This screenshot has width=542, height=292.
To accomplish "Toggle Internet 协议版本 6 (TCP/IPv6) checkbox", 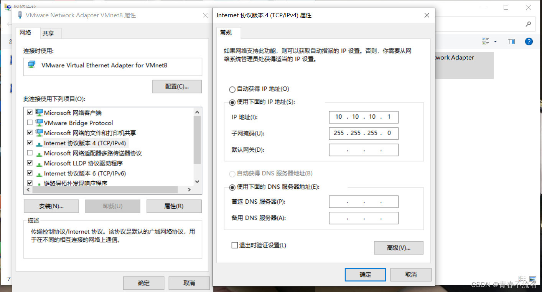I will [x=30, y=173].
